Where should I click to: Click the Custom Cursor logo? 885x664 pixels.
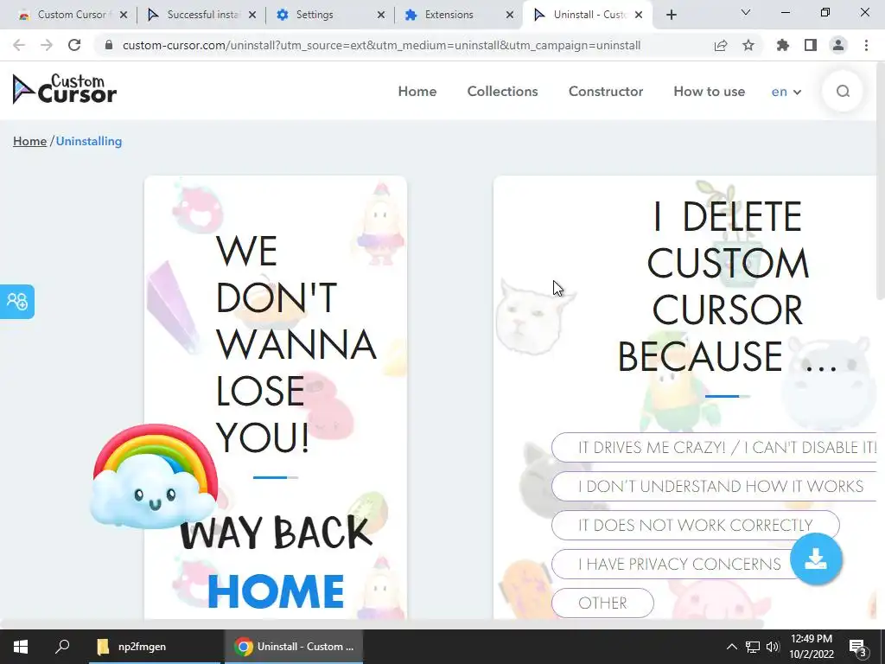64,89
